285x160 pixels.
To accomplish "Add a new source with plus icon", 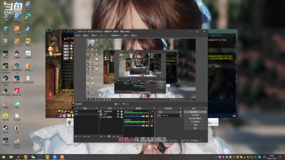I will pos(101,136).
